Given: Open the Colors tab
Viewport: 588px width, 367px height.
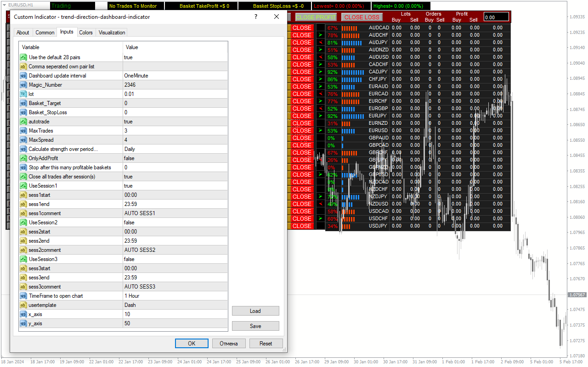Looking at the screenshot, I should (86, 33).
